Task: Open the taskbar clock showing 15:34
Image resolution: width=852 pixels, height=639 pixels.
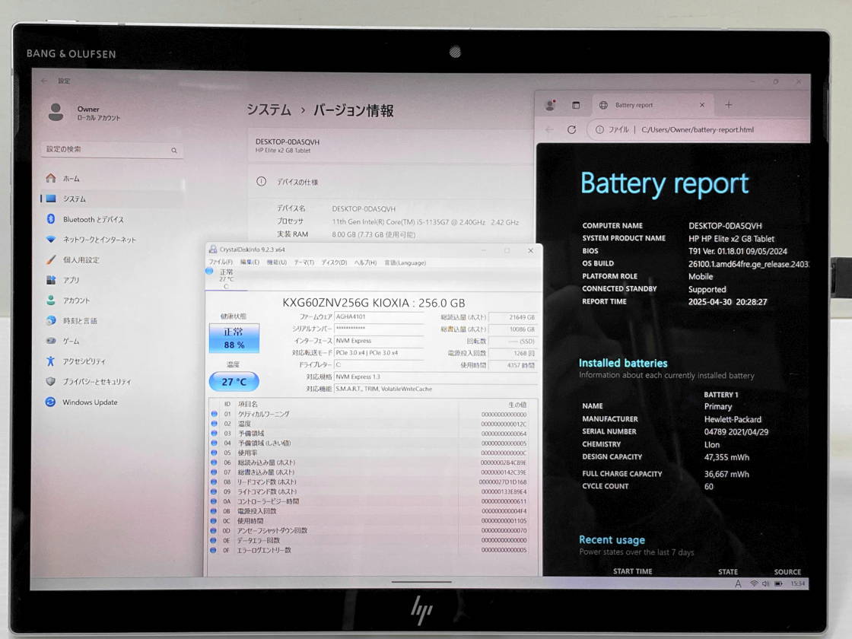Action: point(798,583)
